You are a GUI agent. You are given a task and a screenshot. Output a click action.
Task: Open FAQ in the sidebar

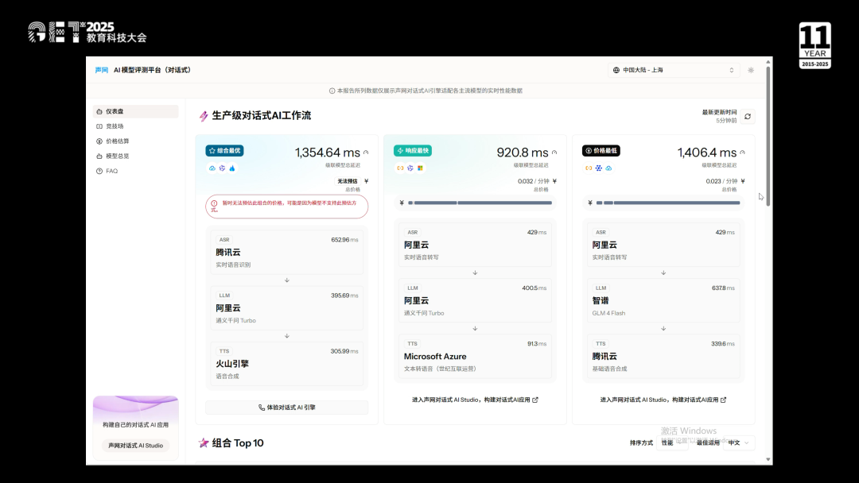point(135,172)
